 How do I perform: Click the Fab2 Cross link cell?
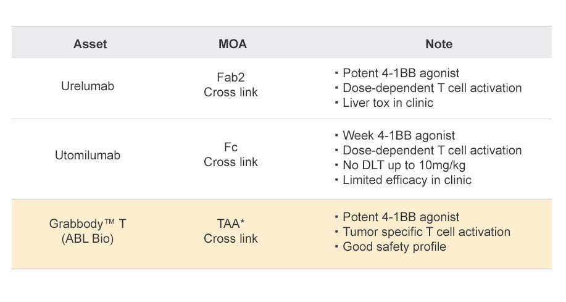231,85
